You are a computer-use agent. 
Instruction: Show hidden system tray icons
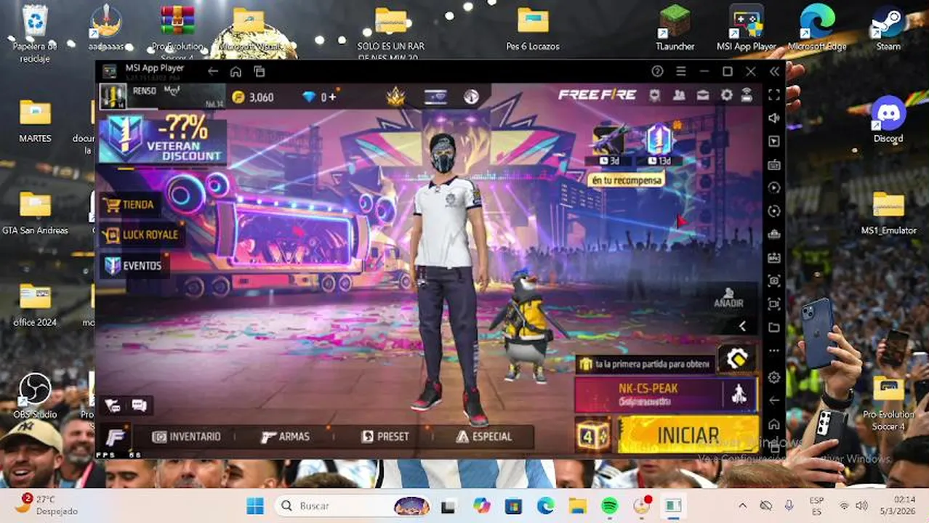tap(742, 506)
